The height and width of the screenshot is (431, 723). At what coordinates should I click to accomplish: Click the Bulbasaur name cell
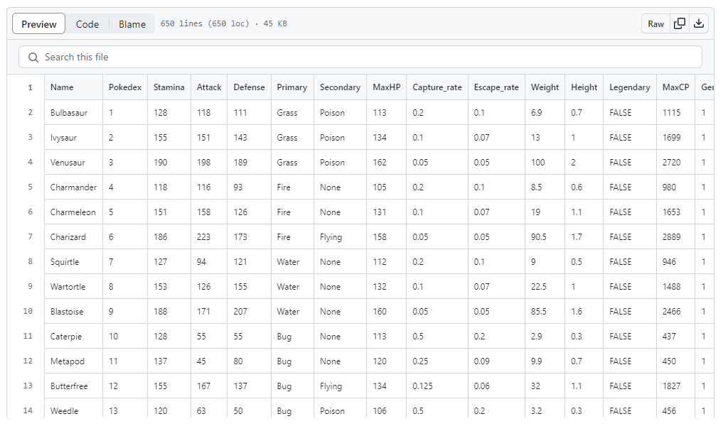[69, 113]
